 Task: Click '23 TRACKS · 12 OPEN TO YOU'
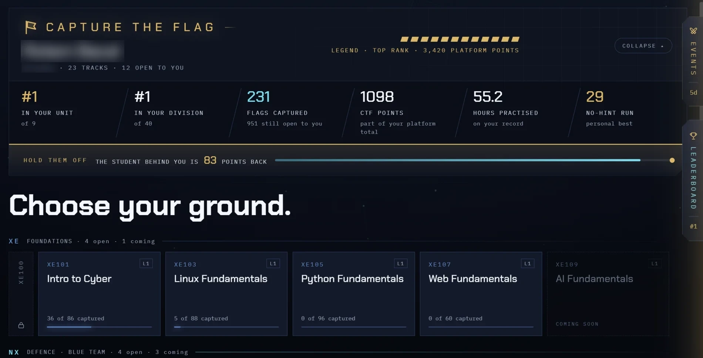click(x=126, y=68)
